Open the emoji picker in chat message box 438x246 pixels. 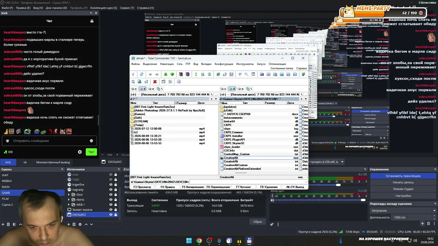coord(91,141)
